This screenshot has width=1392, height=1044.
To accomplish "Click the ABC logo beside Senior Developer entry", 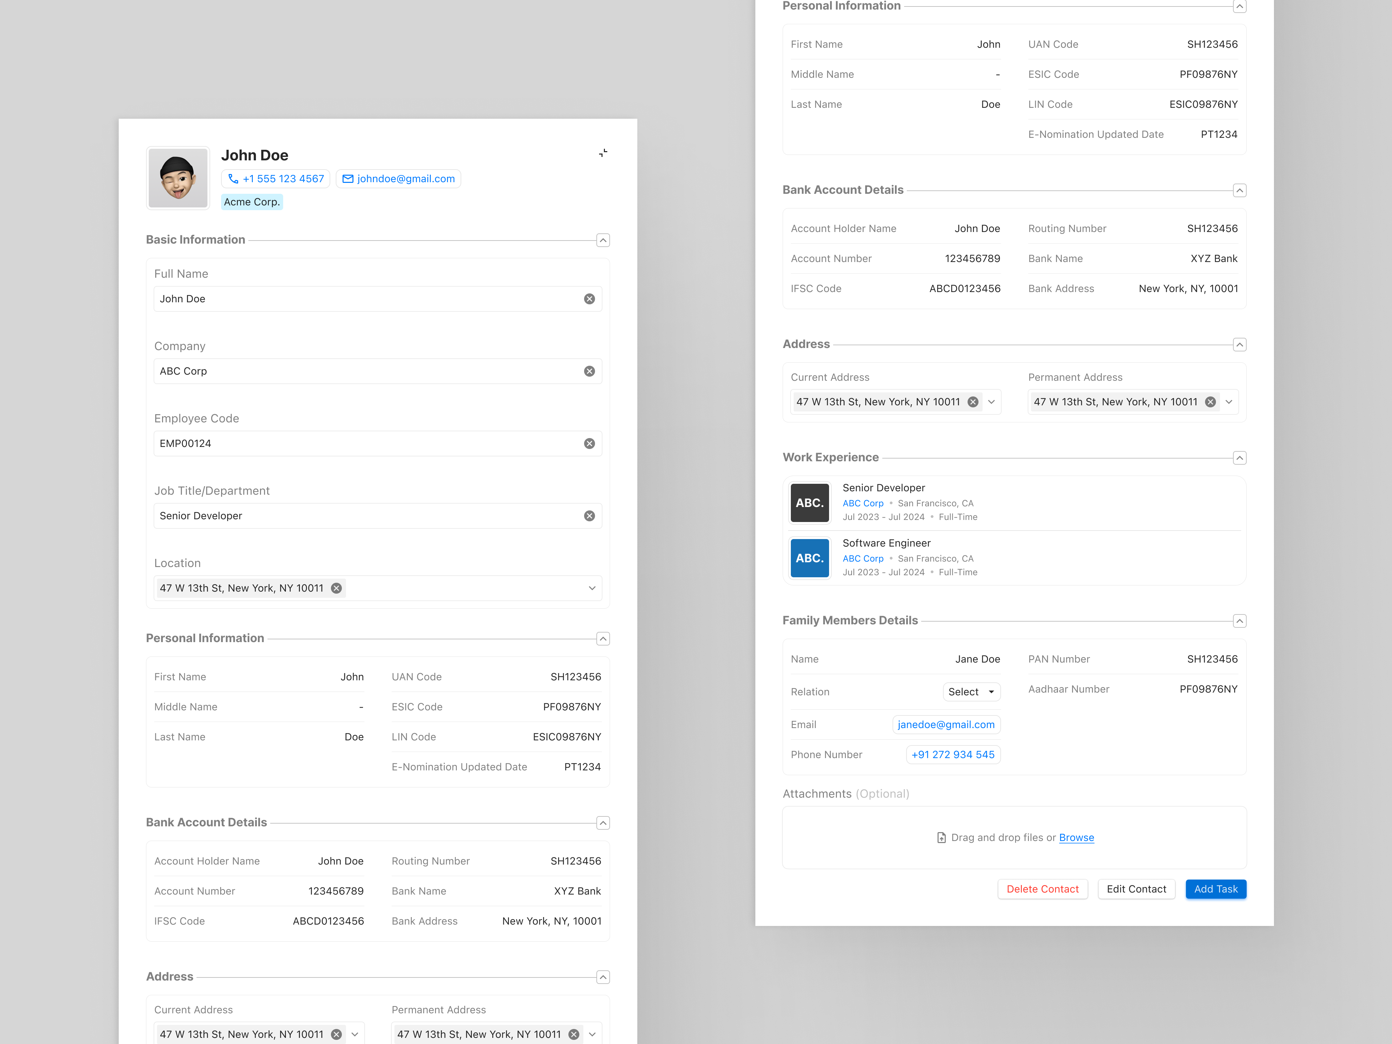I will 809,502.
